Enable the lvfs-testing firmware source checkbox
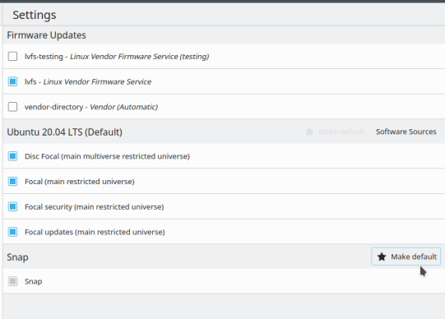Viewport: 445px width, 319px height. point(12,56)
